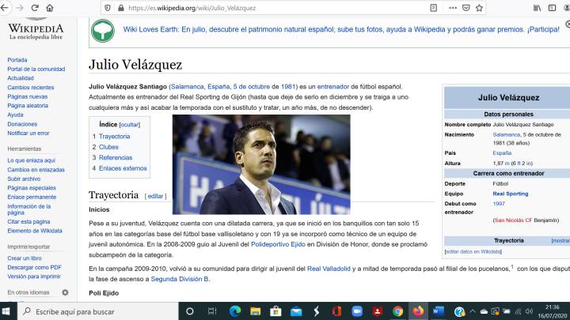Open Página aleatoria in sidebar
570x320 pixels.
pos(28,106)
